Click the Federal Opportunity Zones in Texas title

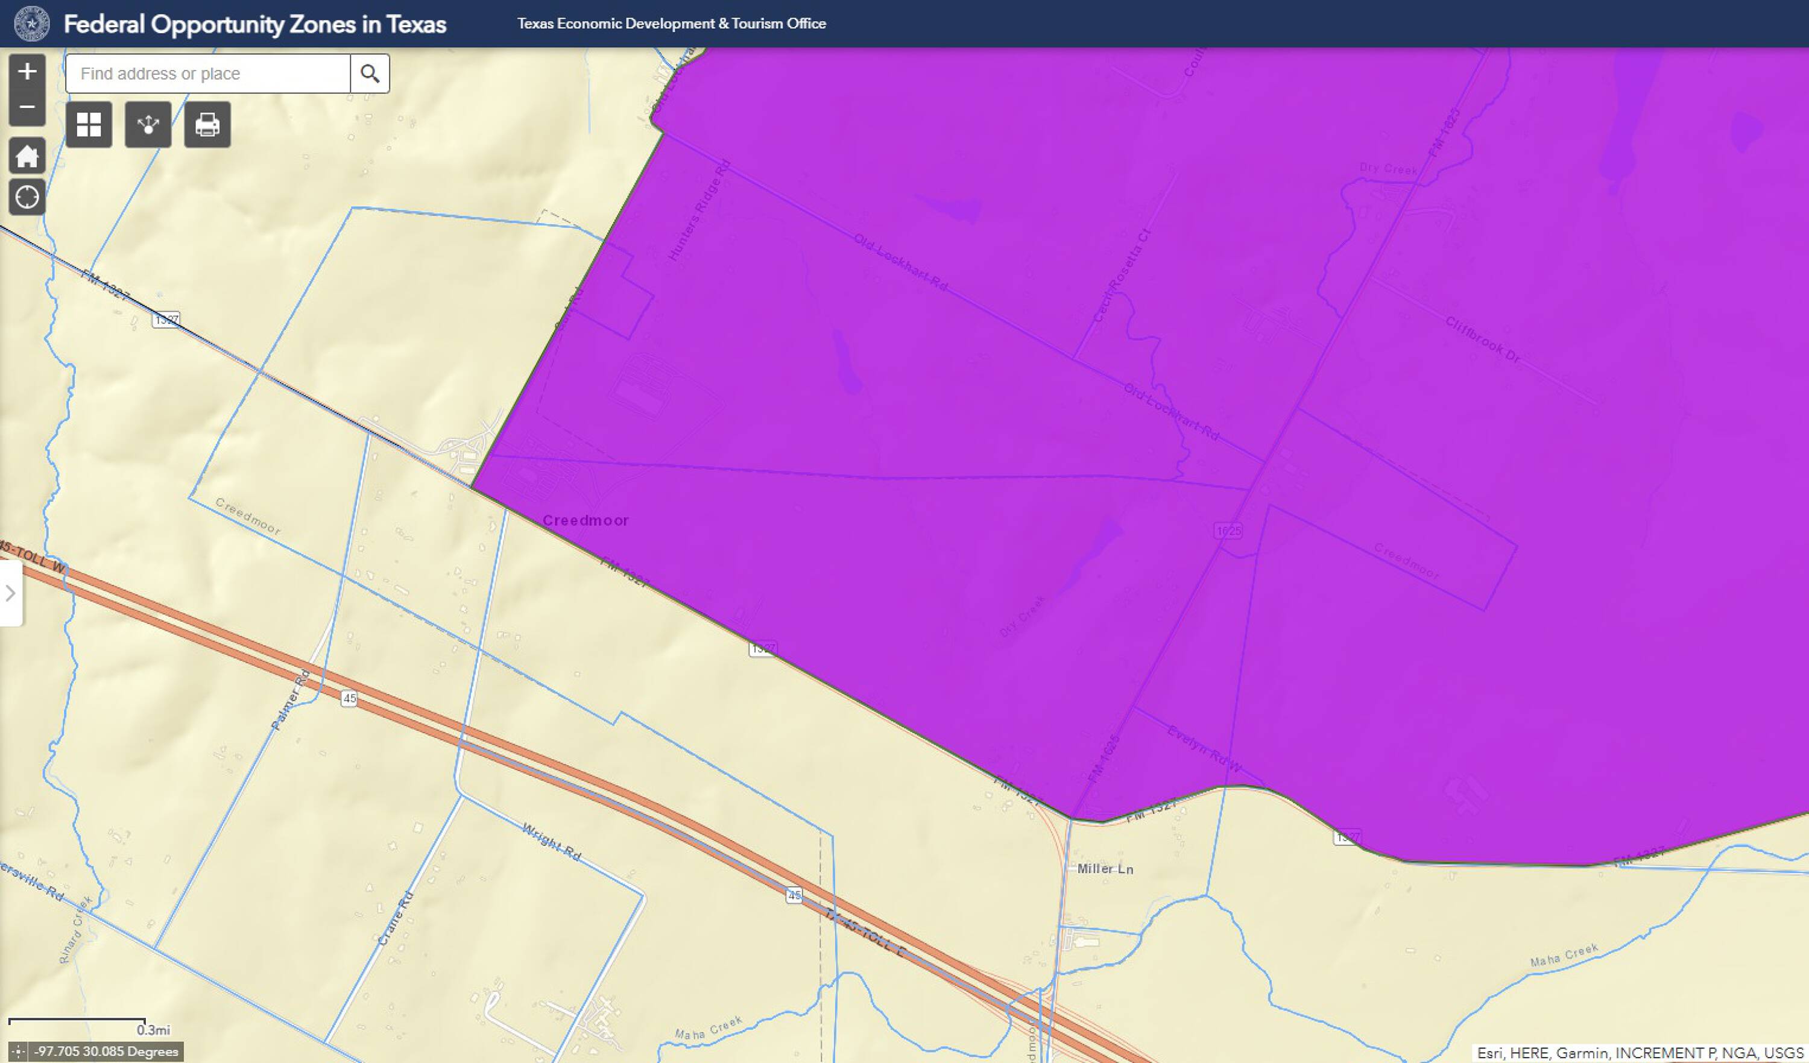255,24
